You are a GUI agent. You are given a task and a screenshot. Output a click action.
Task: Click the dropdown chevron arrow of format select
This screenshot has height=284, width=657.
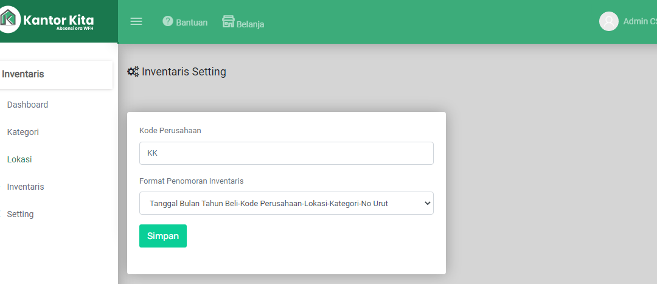tap(428, 203)
